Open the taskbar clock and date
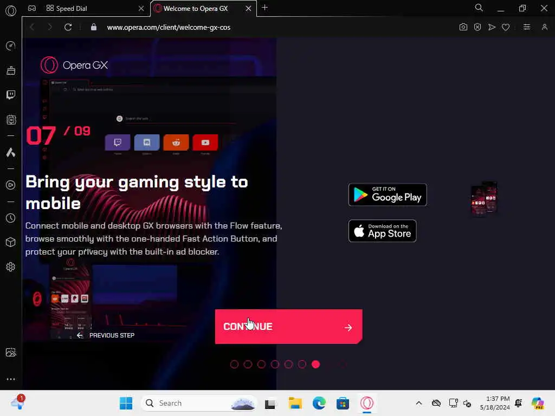 pos(495,403)
